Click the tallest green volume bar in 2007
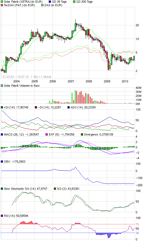The height and width of the screenshot is (245, 146). click(x=75, y=97)
